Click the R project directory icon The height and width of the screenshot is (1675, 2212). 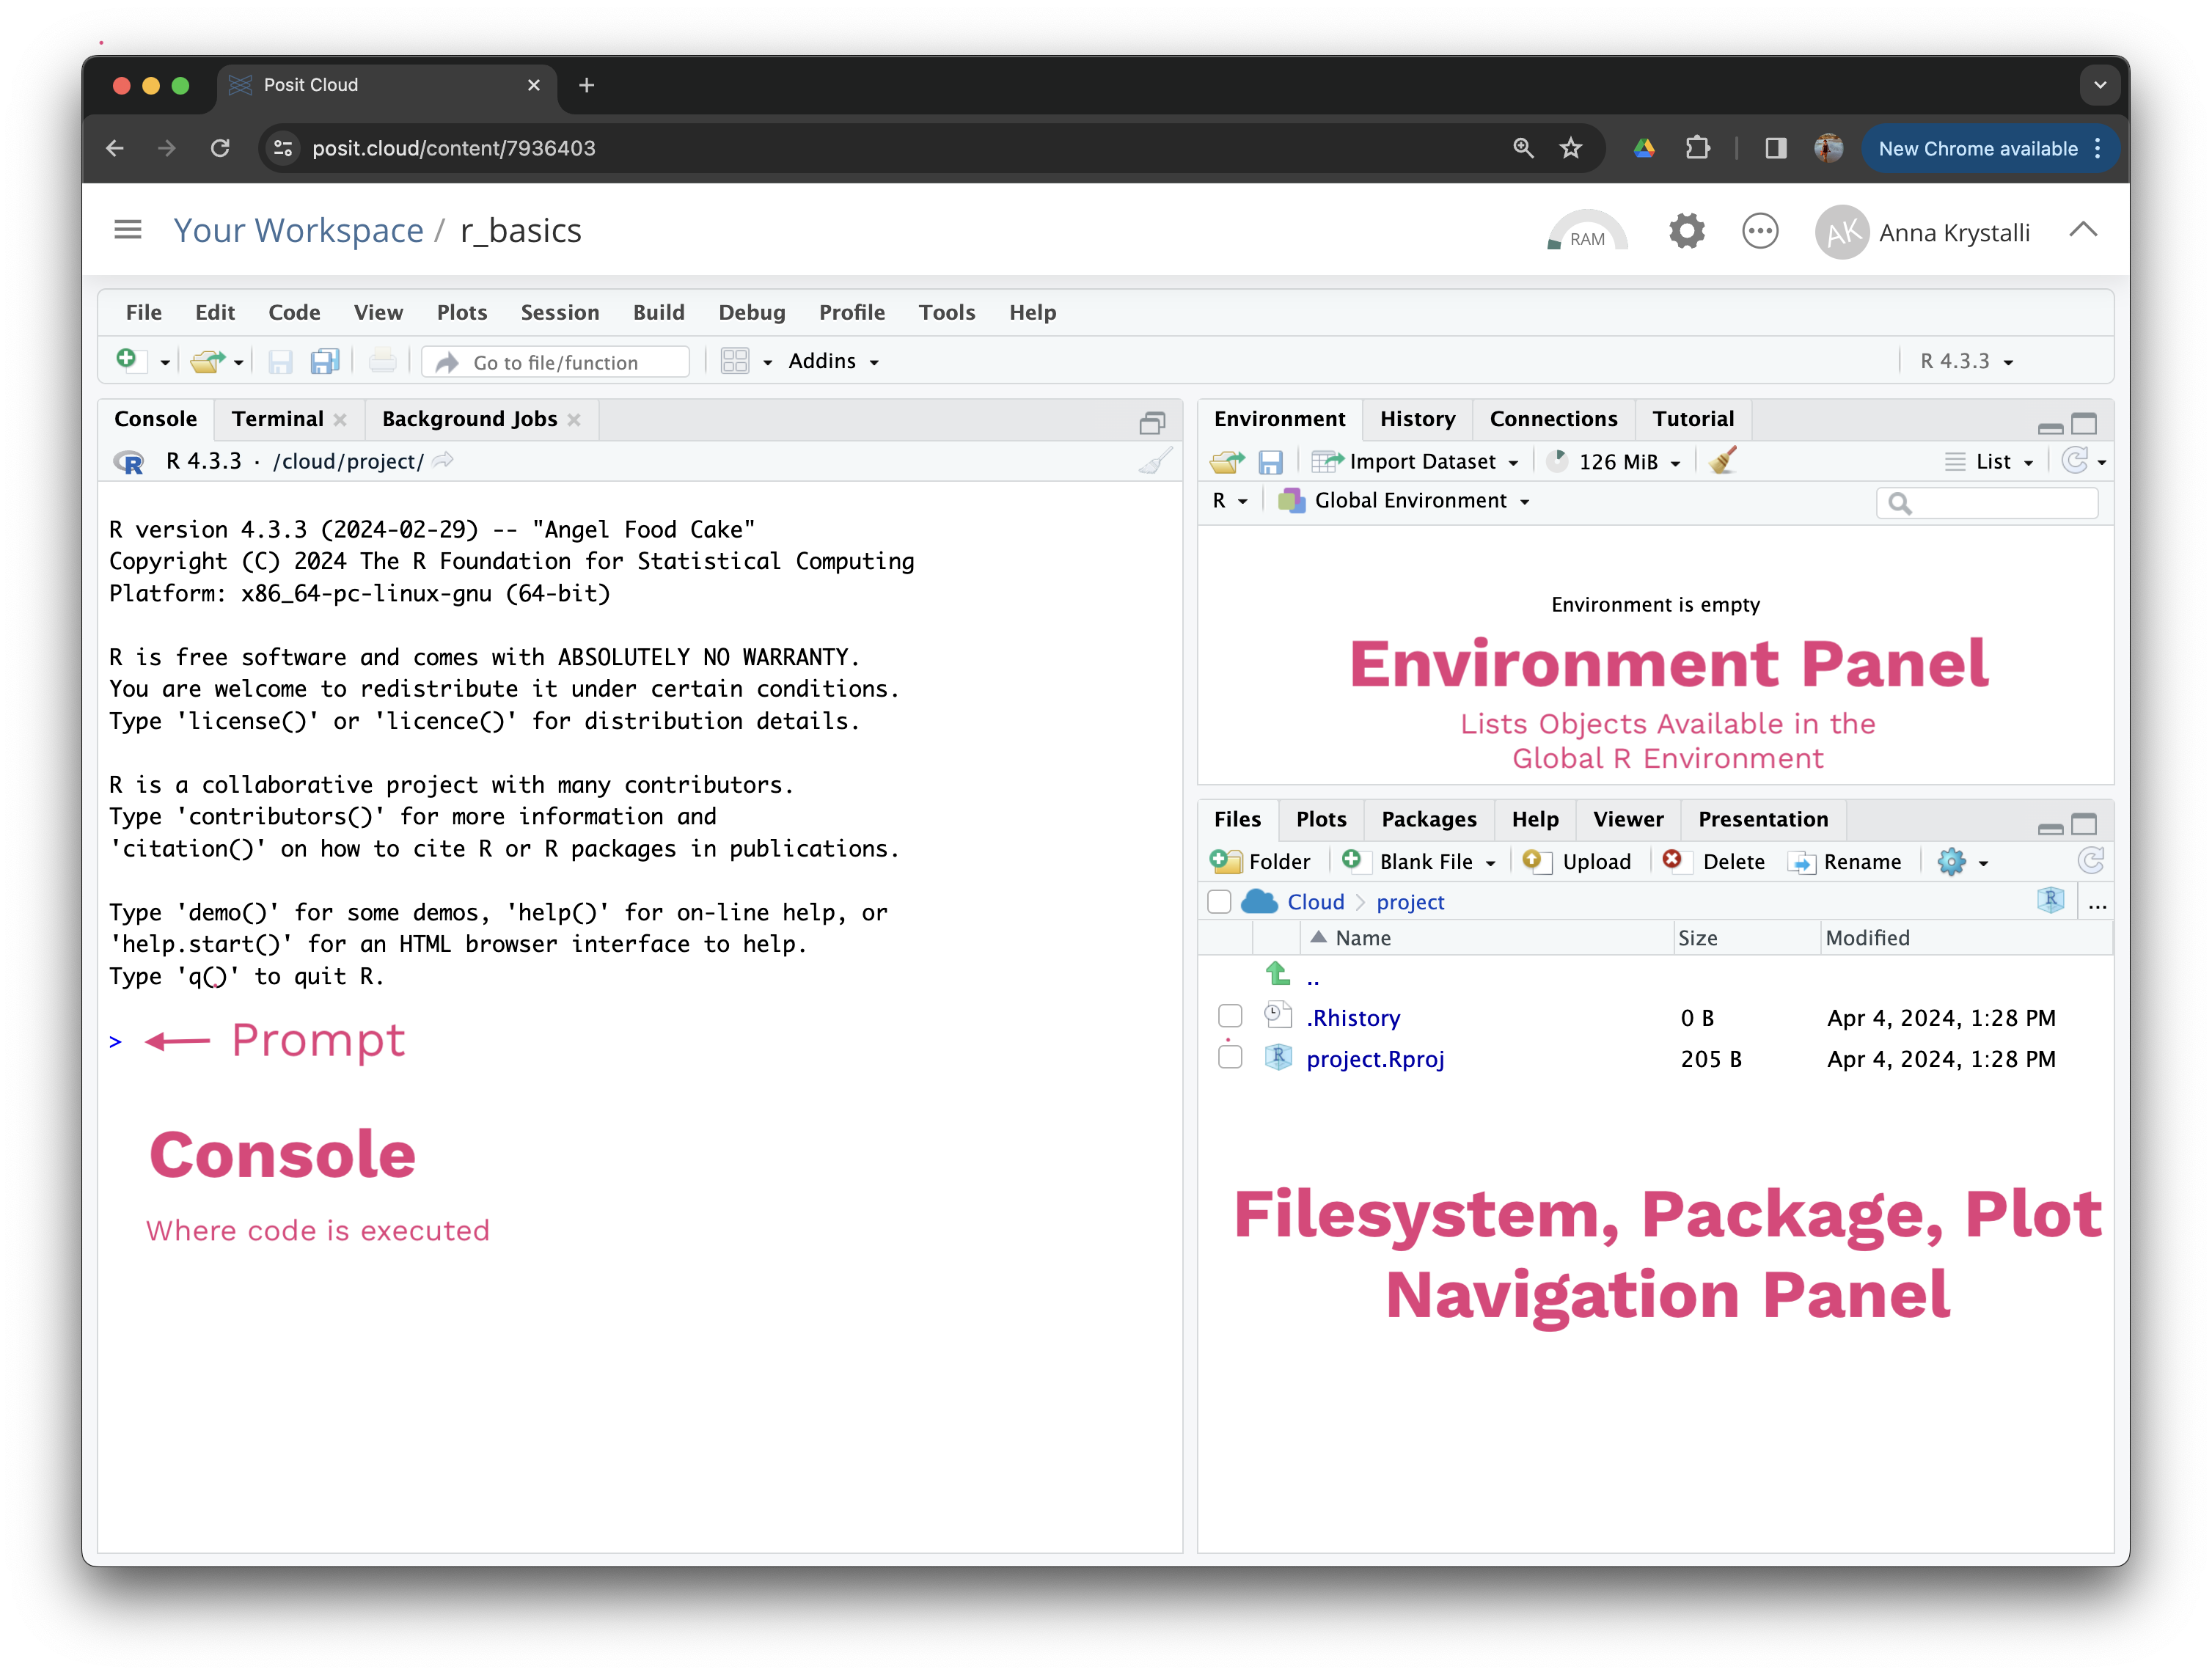tap(2050, 901)
